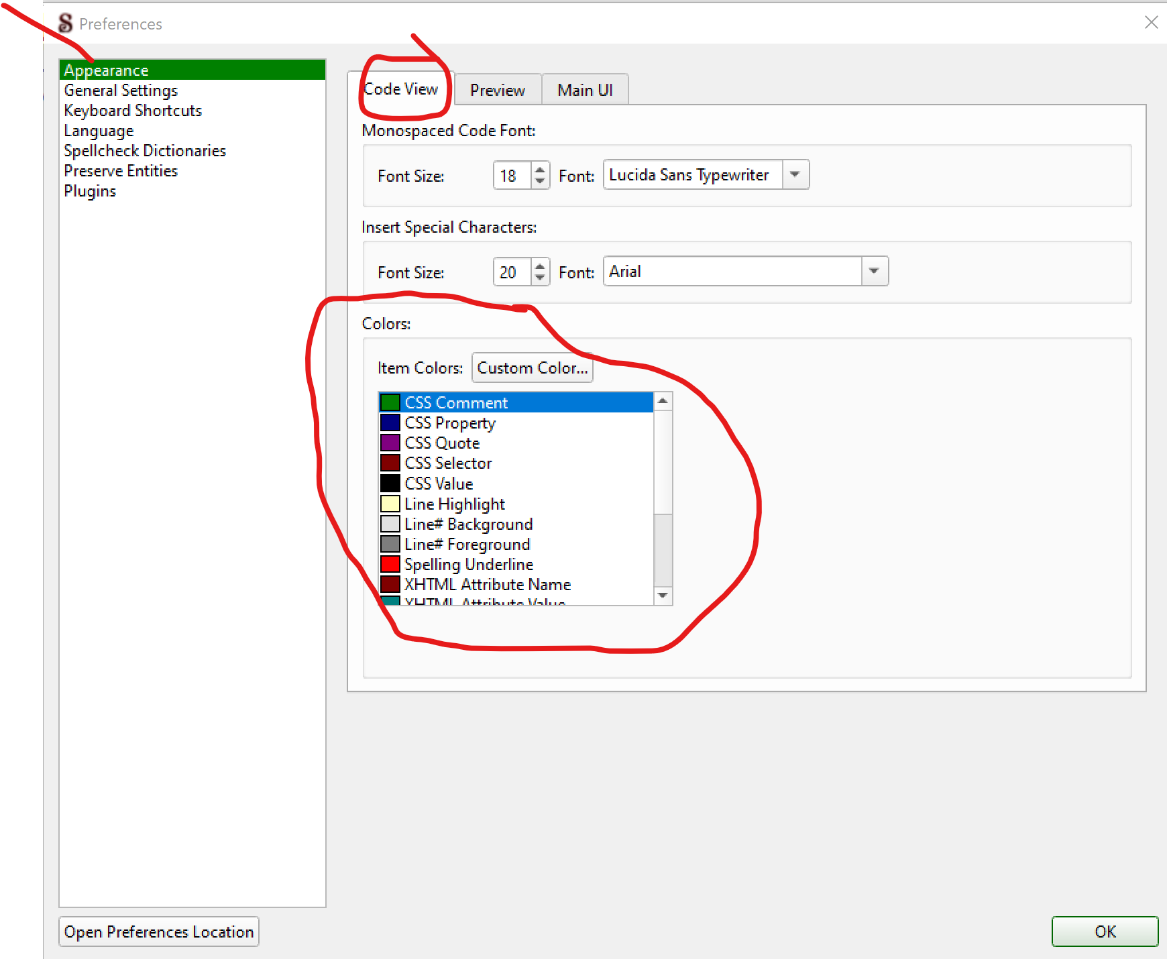Image resolution: width=1167 pixels, height=959 pixels.
Task: Click the purple CSS Quote color swatch
Action: [390, 443]
